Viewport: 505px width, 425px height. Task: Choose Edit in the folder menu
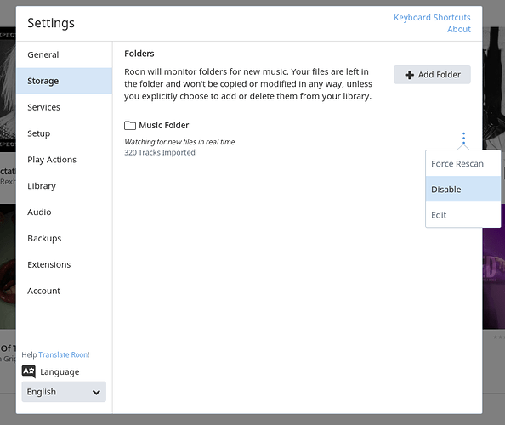[x=462, y=215]
